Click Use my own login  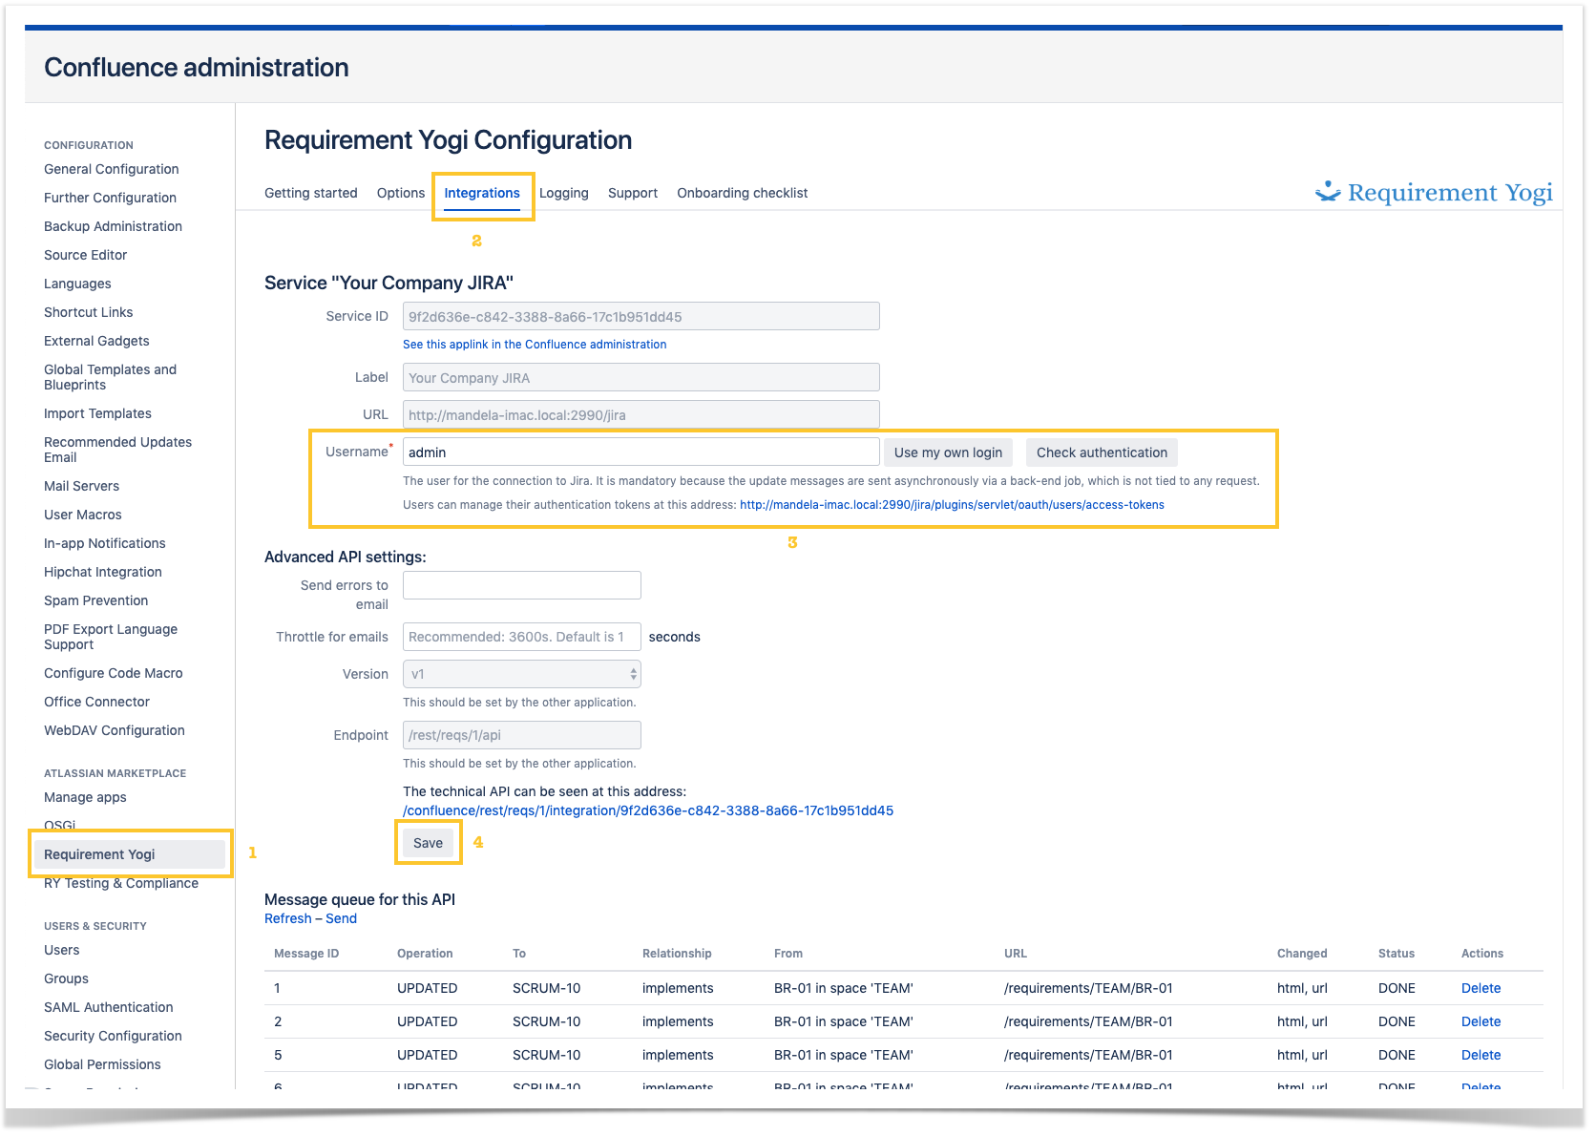tap(947, 452)
